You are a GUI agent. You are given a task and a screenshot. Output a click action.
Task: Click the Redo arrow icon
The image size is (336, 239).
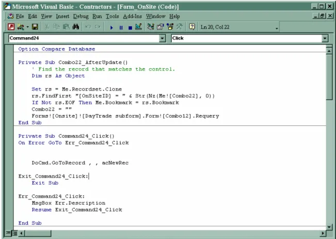[x=98, y=27]
